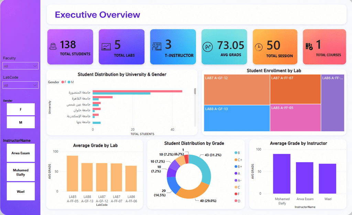Click the student icon on Total Students card

coord(53,46)
